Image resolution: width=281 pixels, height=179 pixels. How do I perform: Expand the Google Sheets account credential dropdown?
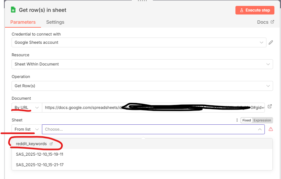139,42
